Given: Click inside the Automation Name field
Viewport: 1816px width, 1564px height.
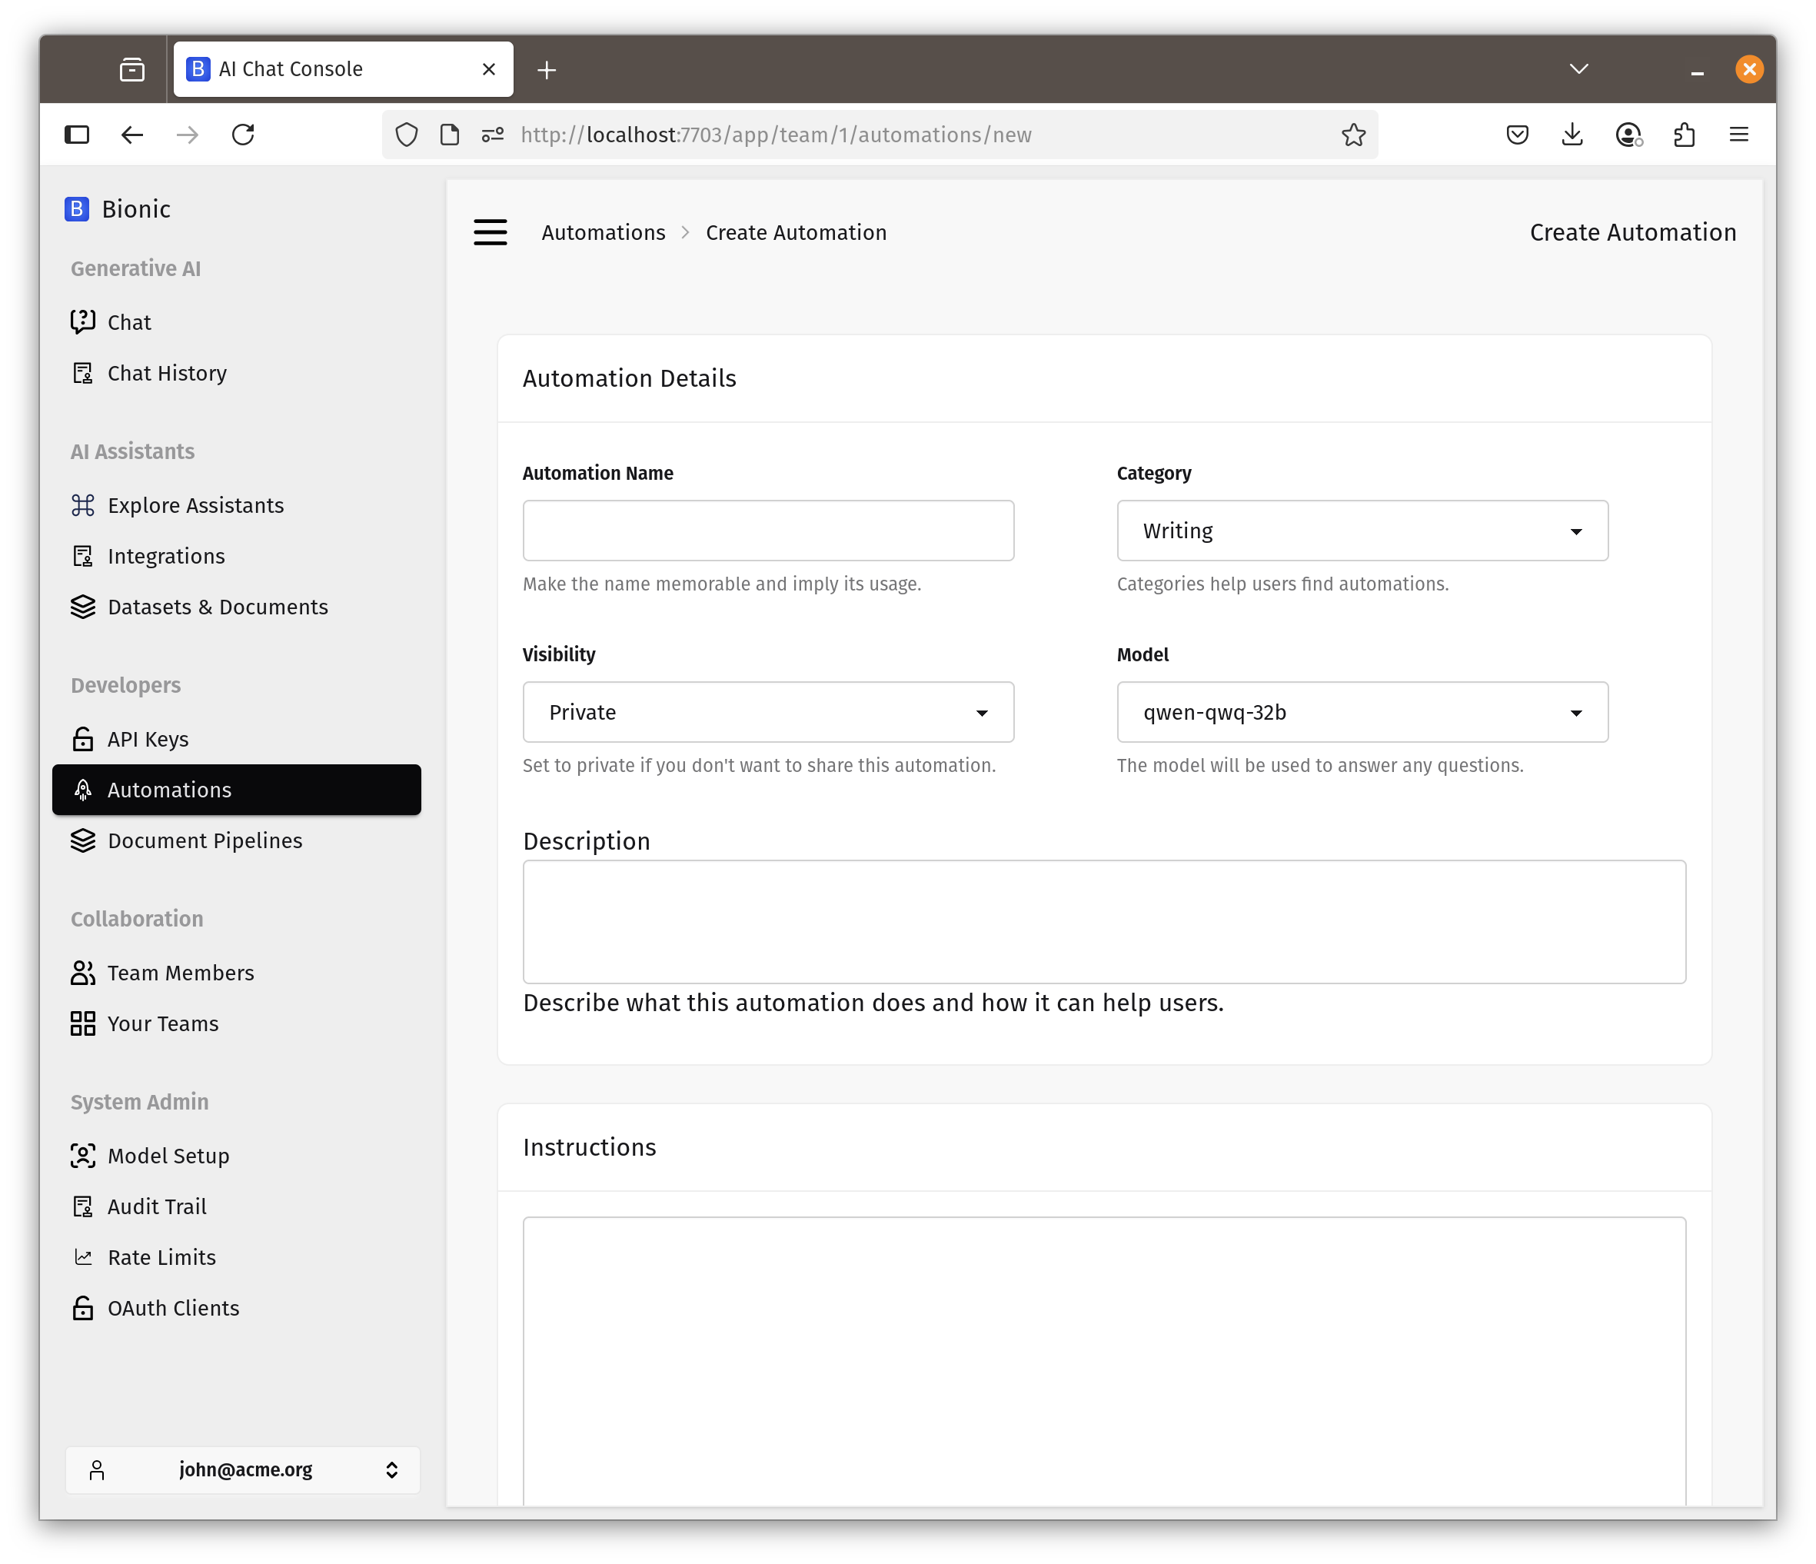Looking at the screenshot, I should point(768,531).
